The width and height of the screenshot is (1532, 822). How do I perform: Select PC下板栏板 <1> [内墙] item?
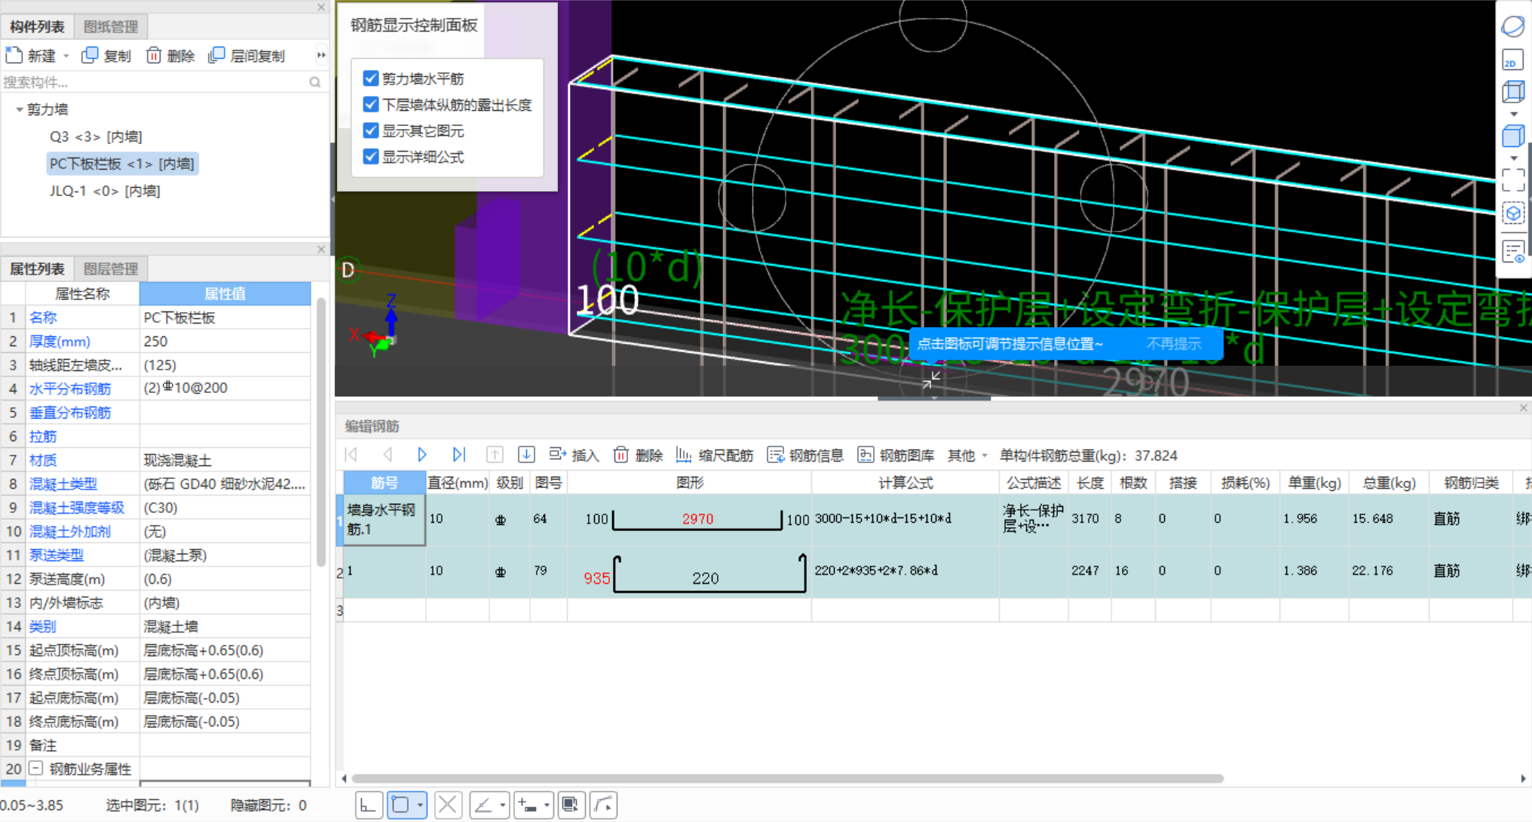(x=122, y=164)
